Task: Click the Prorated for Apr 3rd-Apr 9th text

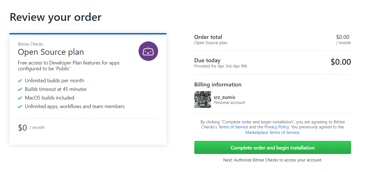Action: pyautogui.click(x=221, y=66)
